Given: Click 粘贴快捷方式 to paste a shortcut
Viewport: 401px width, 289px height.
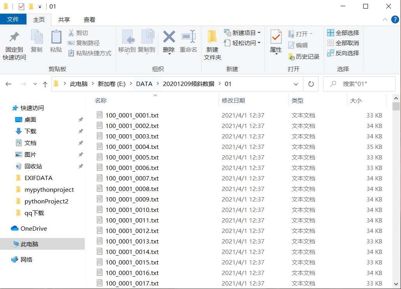Looking at the screenshot, I should click(x=89, y=53).
